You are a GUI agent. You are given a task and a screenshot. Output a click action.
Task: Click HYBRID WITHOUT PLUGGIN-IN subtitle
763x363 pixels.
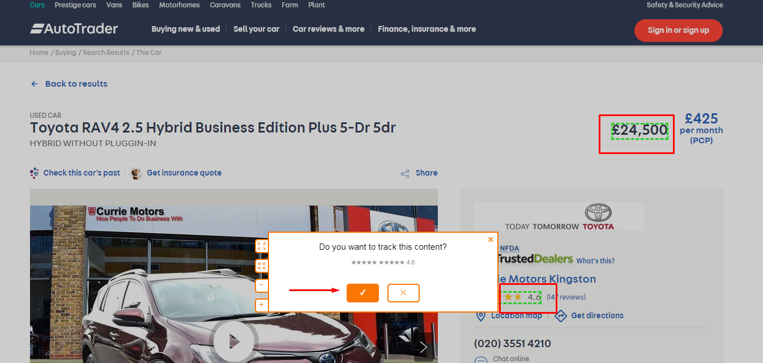[93, 143]
